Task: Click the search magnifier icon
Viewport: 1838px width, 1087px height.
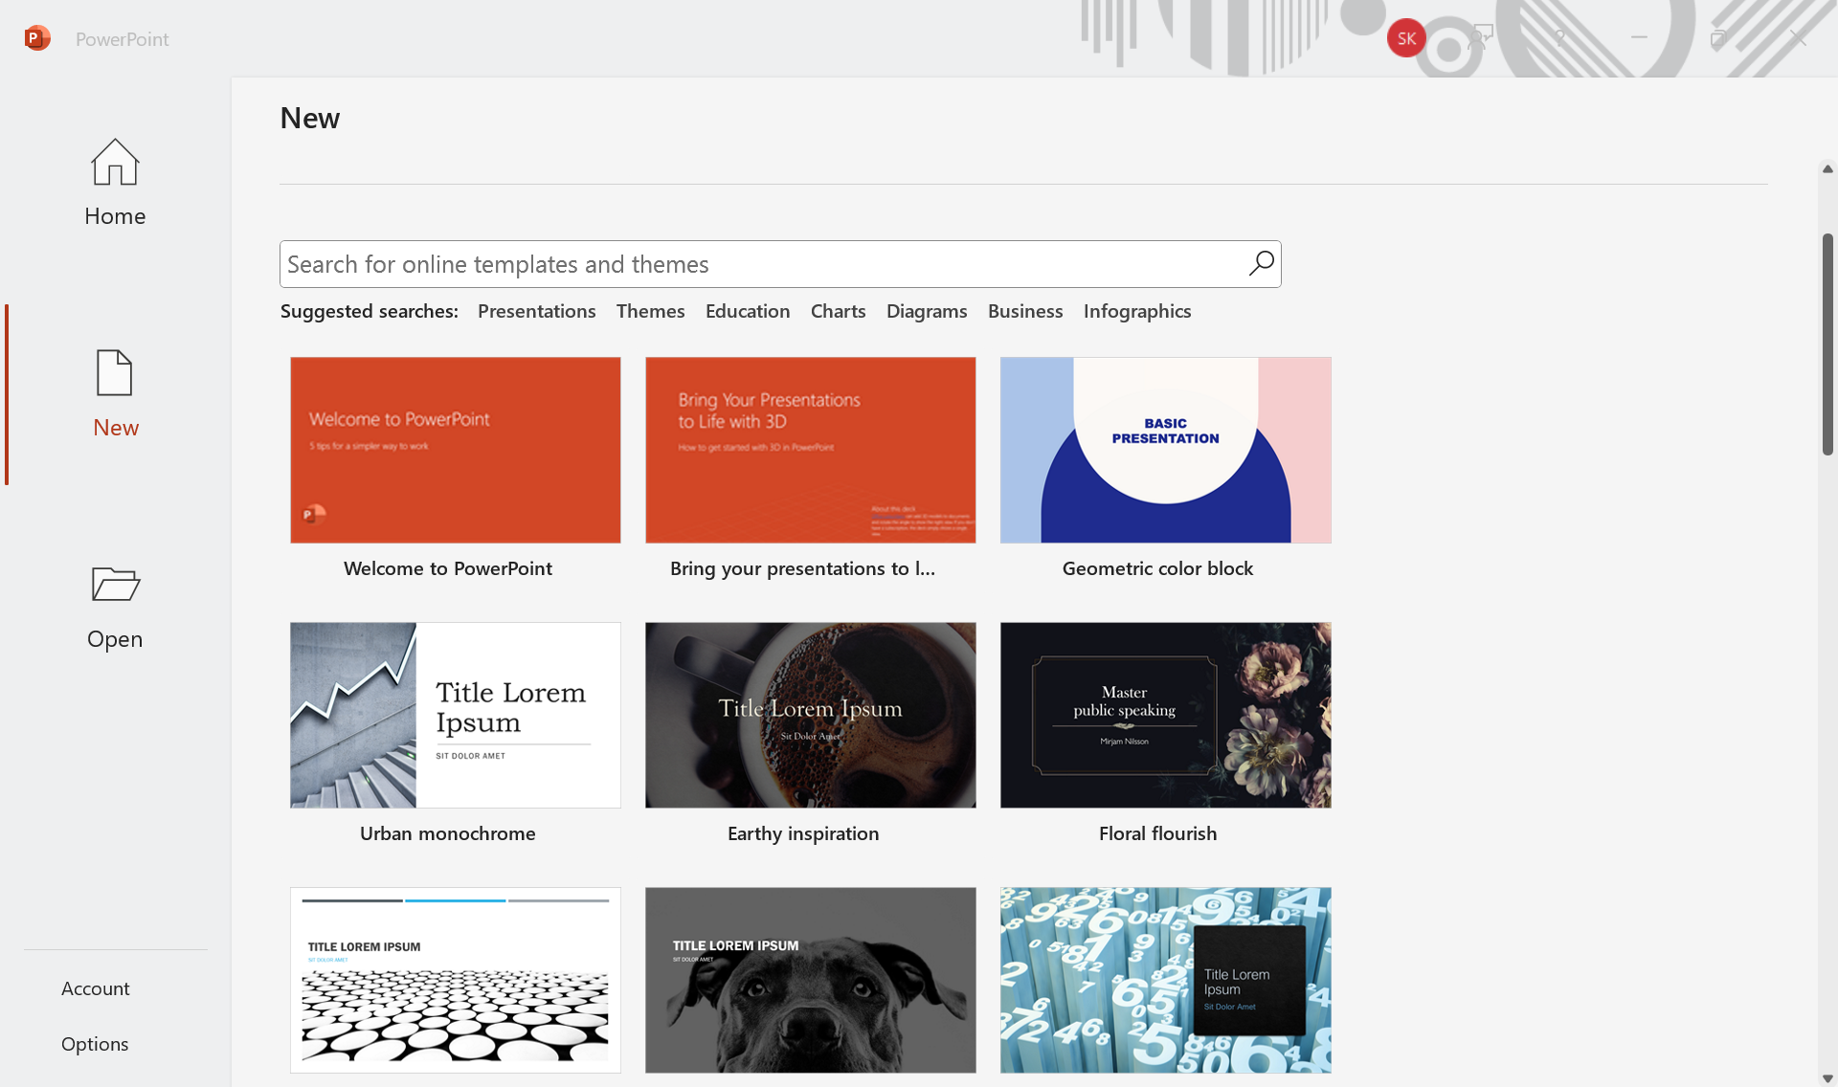Action: (x=1261, y=263)
